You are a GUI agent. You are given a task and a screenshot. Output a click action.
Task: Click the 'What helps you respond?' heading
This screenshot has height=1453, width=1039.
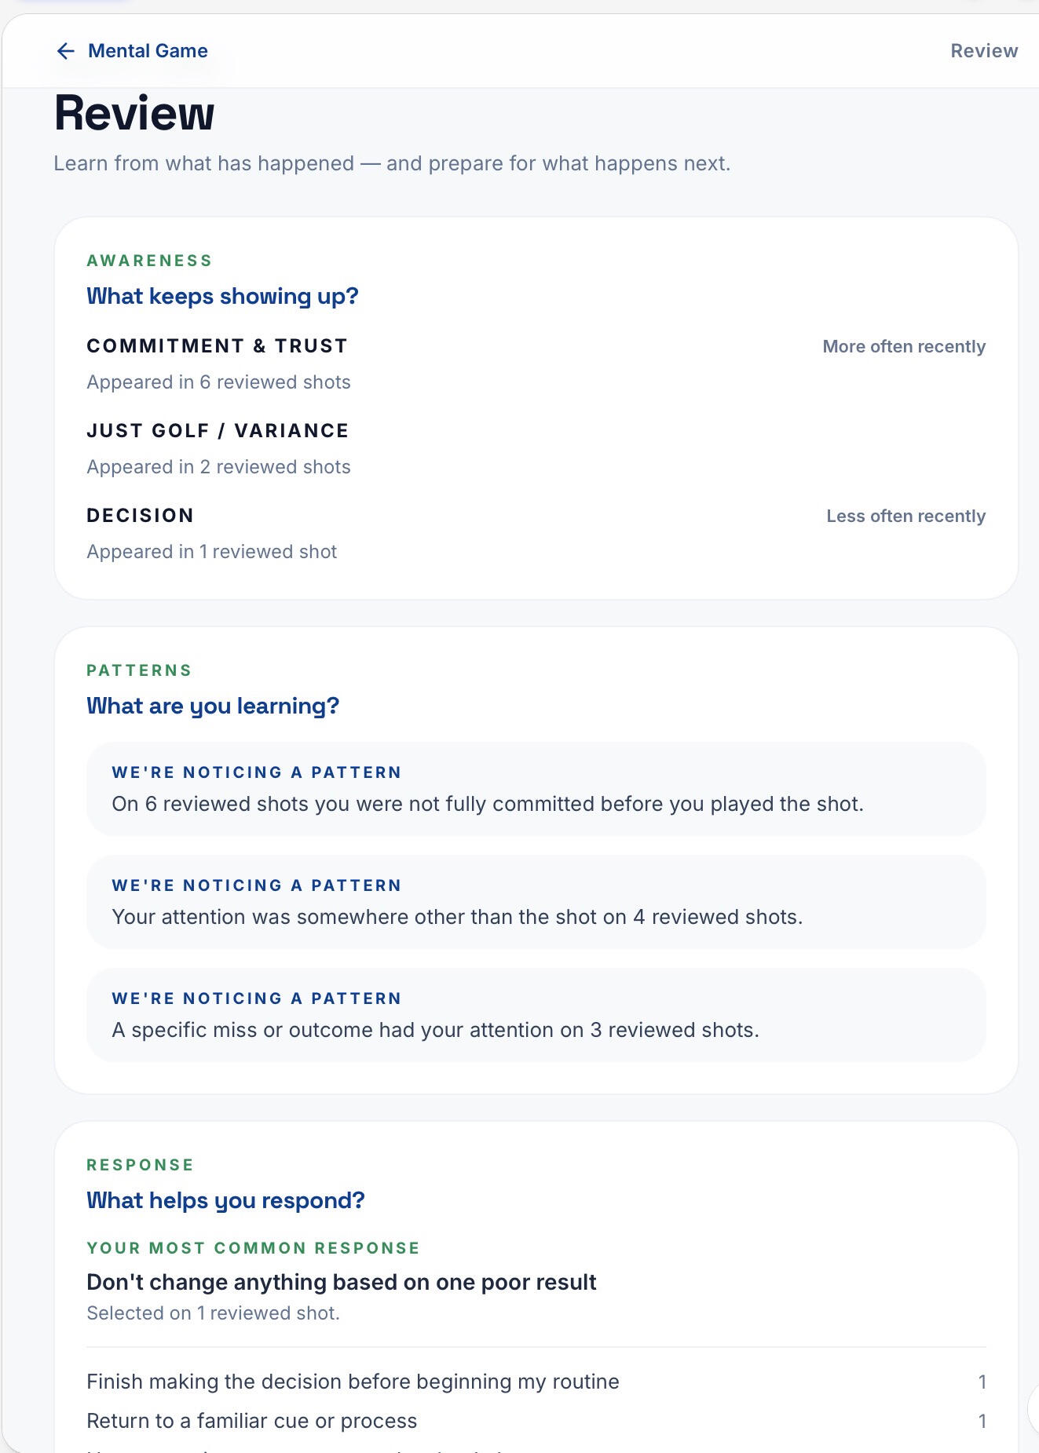[225, 1201]
